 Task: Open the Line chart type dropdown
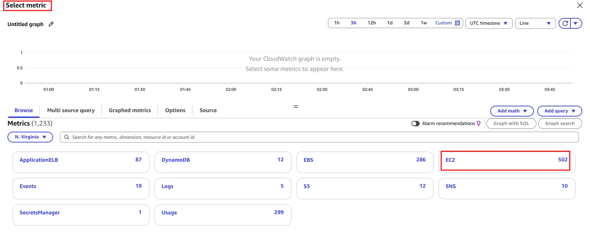click(x=535, y=23)
